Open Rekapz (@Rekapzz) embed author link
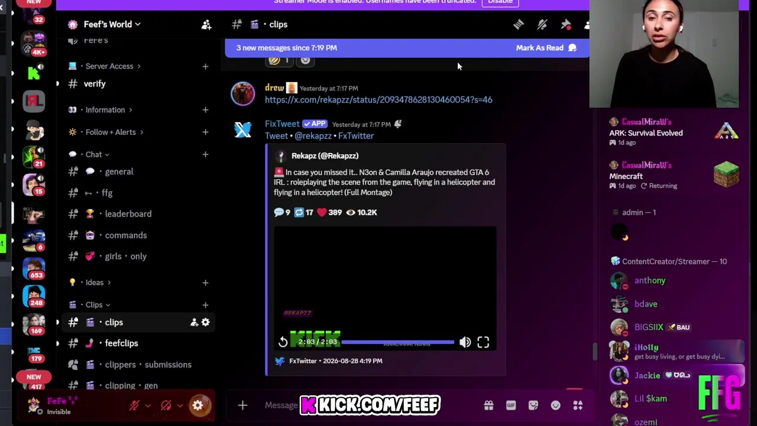Screen dimensions: 757x426 pyautogui.click(x=325, y=156)
